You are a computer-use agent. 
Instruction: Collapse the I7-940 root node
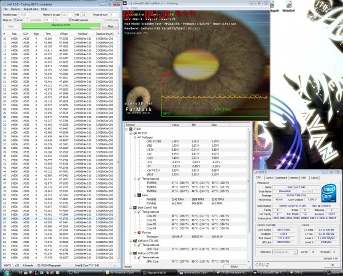[x=126, y=129]
